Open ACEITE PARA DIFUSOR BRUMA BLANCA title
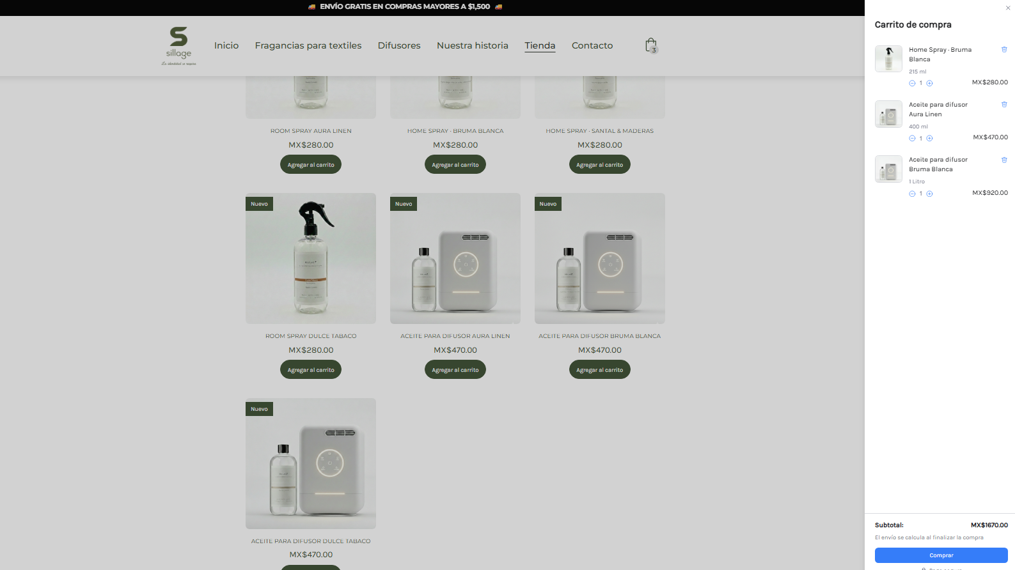Viewport: 1015px width, 570px height. (600, 336)
